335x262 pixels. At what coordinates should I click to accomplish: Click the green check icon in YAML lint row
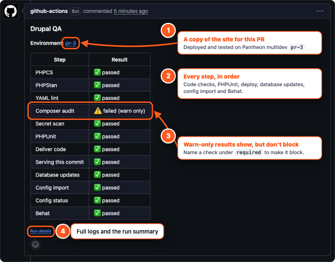[97, 98]
